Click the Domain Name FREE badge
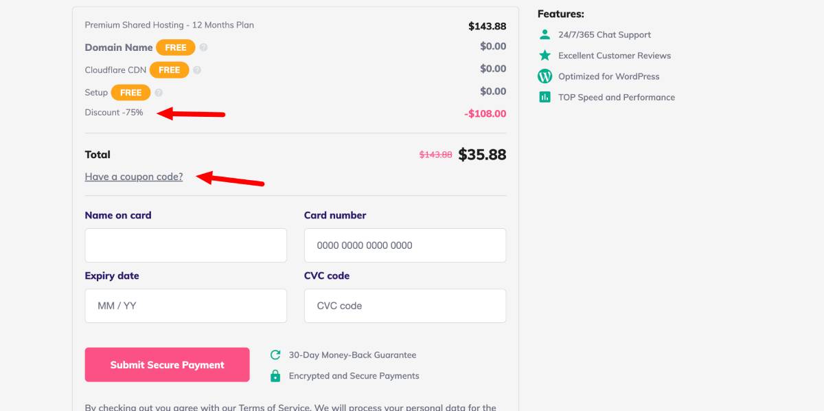 pos(176,47)
